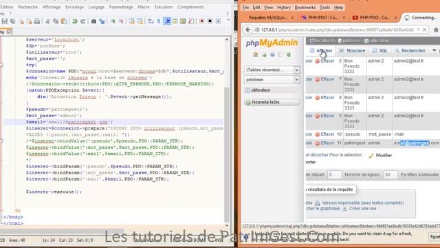Click the start row field showing 0

[x=334, y=174]
